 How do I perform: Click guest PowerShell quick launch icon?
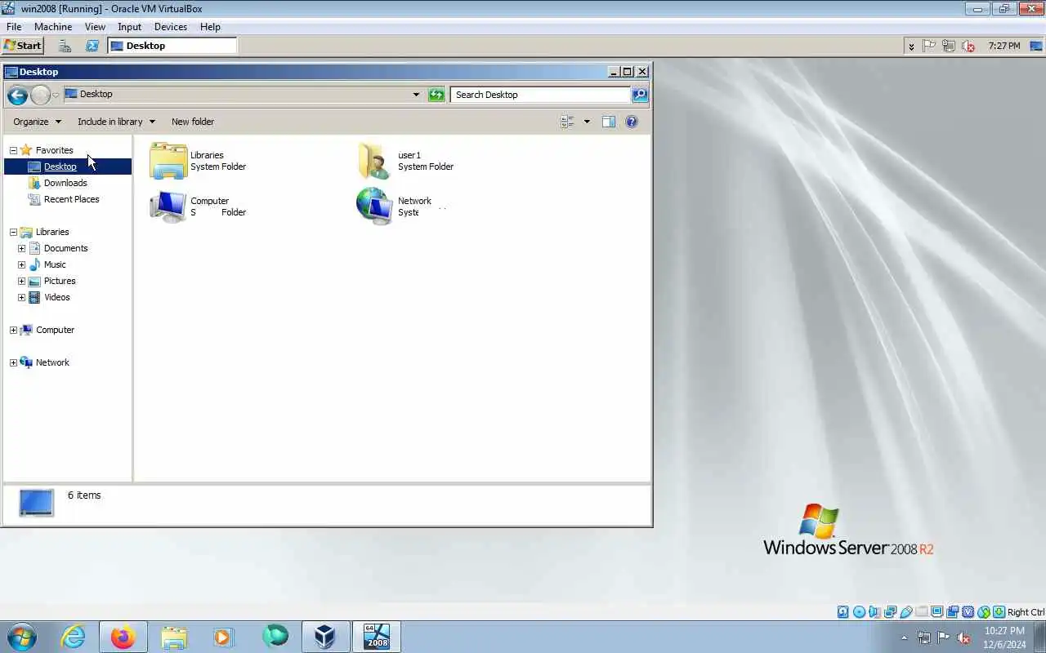[x=92, y=46]
